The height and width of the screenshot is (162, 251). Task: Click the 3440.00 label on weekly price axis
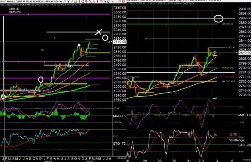point(120,8)
